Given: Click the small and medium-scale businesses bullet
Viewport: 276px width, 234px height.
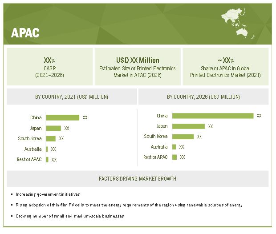Looking at the screenshot, I should point(69,216).
